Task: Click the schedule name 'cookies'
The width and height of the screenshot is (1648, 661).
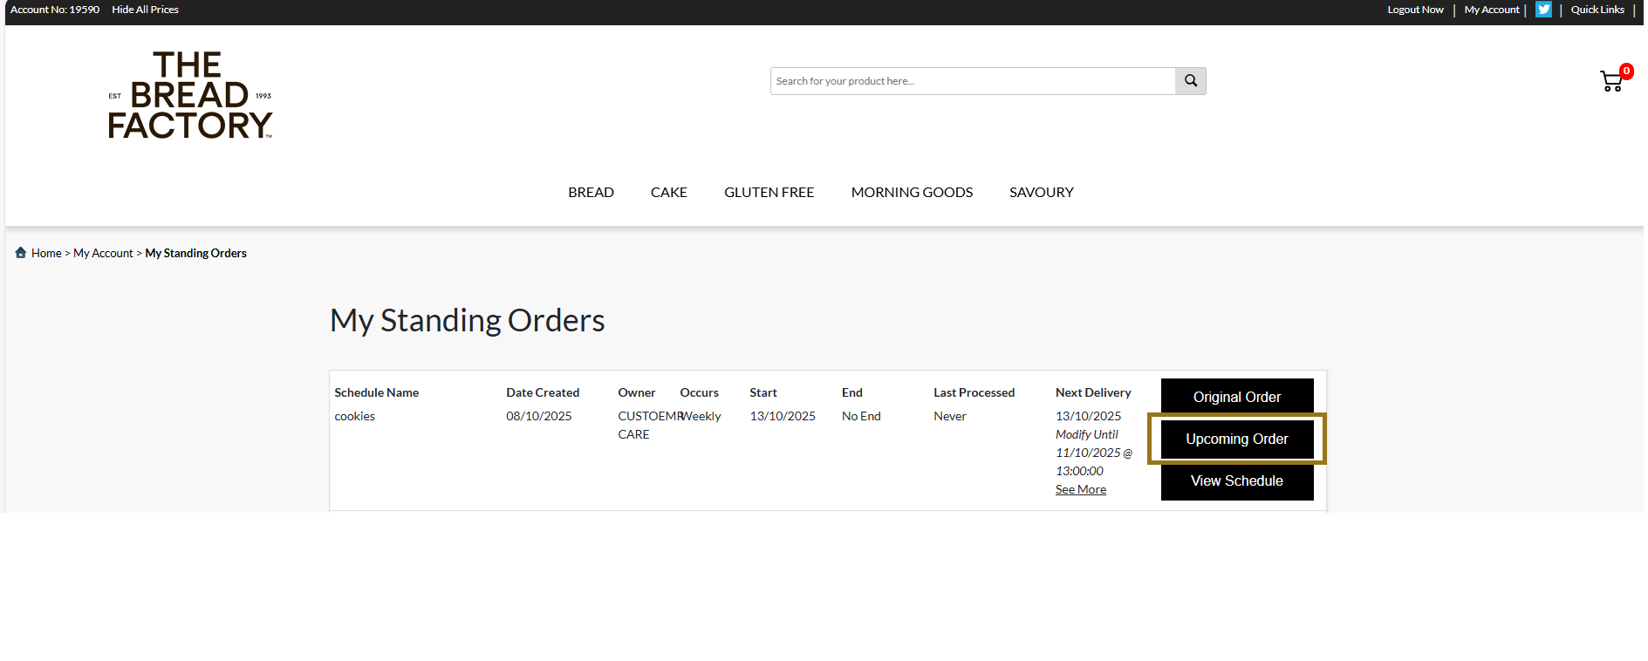Action: [x=355, y=416]
